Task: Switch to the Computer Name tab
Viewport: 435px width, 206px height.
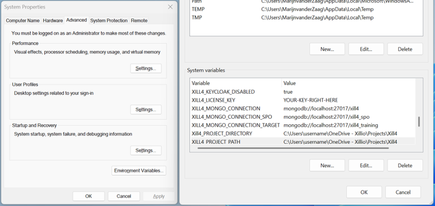Action: [23, 20]
